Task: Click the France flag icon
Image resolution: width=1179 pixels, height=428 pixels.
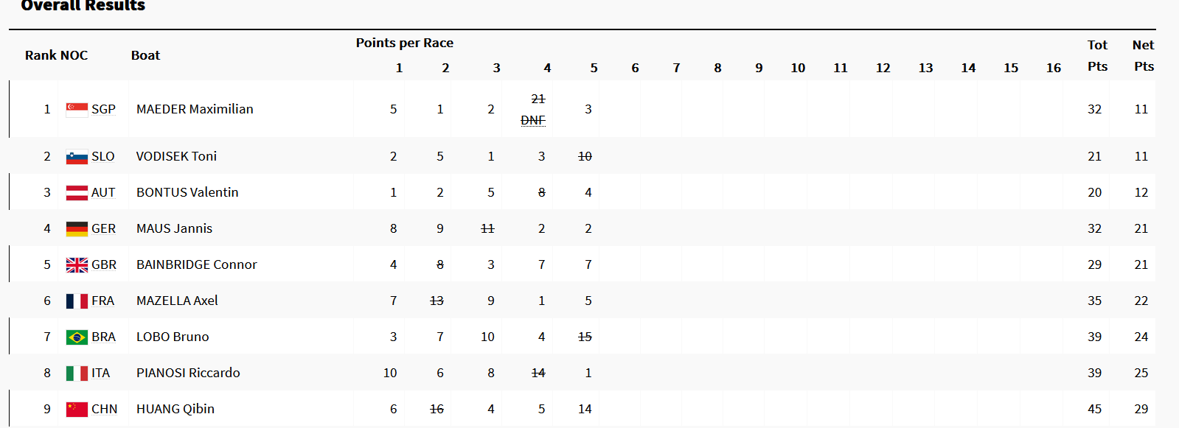Action: click(x=77, y=301)
